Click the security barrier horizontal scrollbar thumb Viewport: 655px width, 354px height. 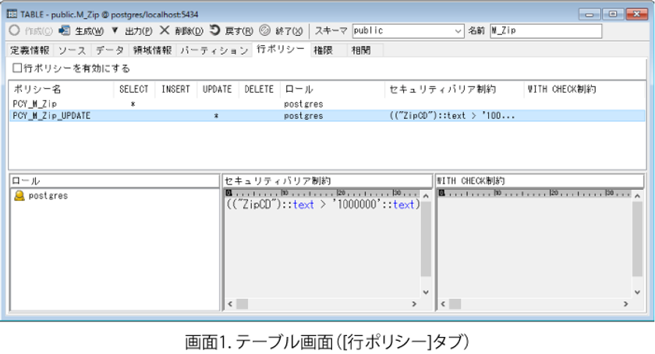243,304
